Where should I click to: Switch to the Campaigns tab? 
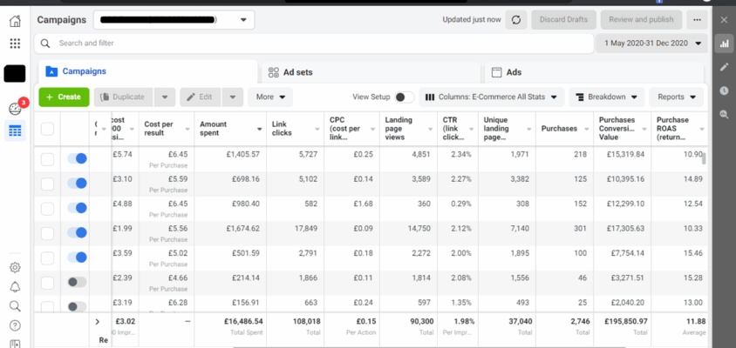coord(148,71)
